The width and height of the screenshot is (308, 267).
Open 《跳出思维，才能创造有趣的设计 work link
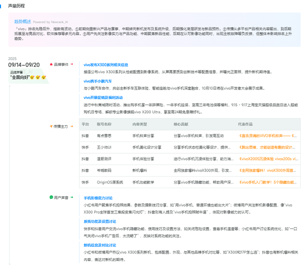pos(267,147)
